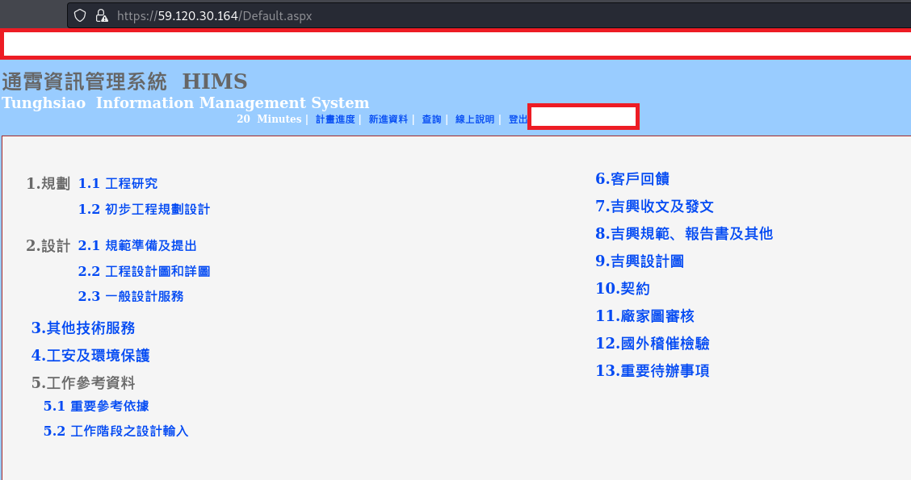Open 計畫進度 in top navigation
This screenshot has height=480, width=911.
(x=335, y=119)
